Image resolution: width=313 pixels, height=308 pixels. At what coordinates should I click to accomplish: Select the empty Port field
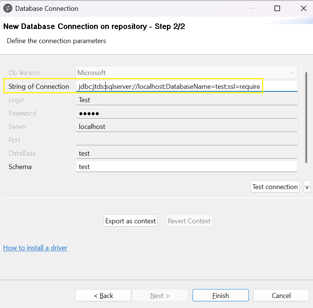click(186, 140)
